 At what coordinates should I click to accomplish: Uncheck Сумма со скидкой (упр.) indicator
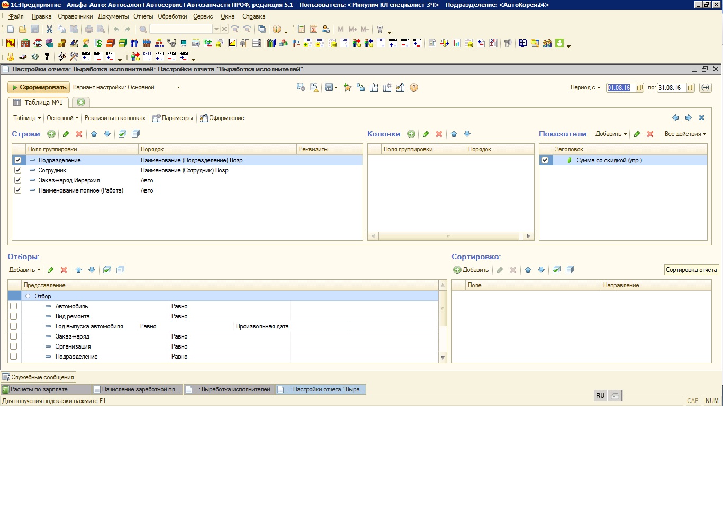point(545,160)
